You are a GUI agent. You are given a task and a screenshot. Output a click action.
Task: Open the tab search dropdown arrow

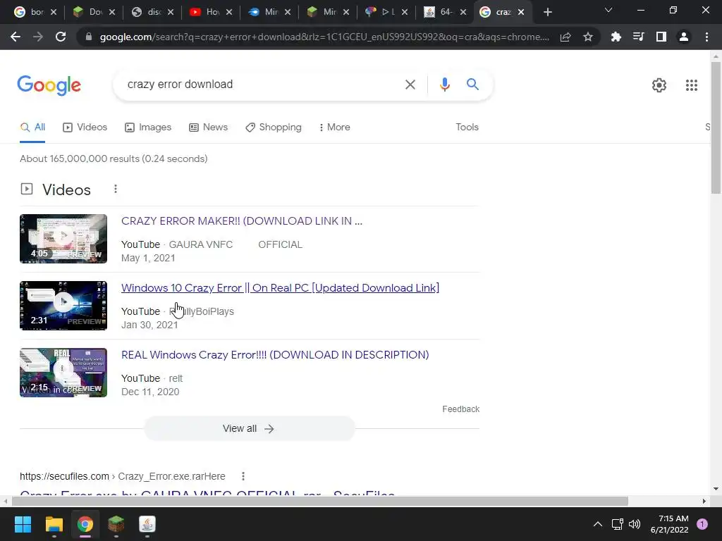click(x=608, y=10)
